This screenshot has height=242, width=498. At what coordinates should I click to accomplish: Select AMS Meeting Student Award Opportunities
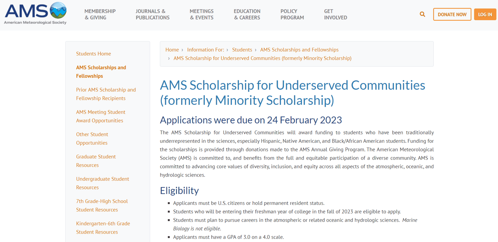[101, 116]
